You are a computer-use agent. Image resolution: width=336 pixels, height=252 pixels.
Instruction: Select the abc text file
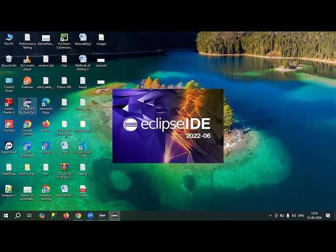click(46, 170)
